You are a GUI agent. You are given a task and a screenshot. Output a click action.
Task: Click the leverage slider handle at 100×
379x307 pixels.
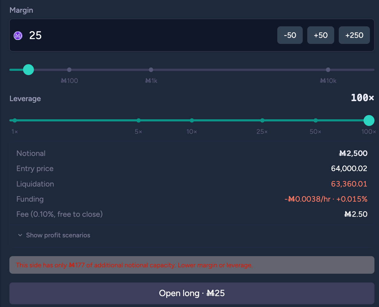click(369, 120)
